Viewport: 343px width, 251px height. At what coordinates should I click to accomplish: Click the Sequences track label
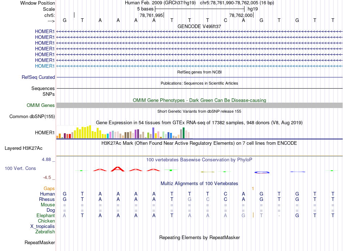(x=43, y=88)
